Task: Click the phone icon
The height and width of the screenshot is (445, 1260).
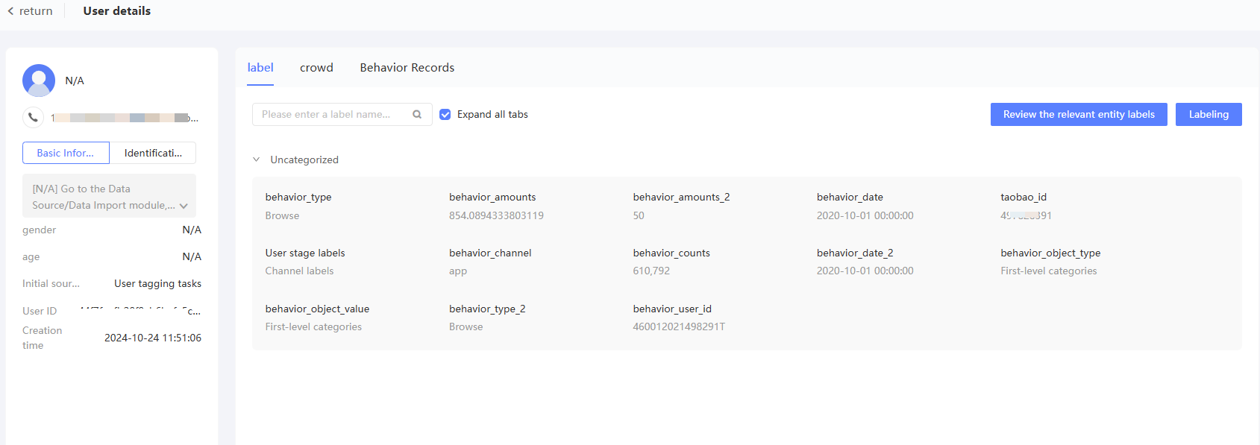Action: point(33,117)
